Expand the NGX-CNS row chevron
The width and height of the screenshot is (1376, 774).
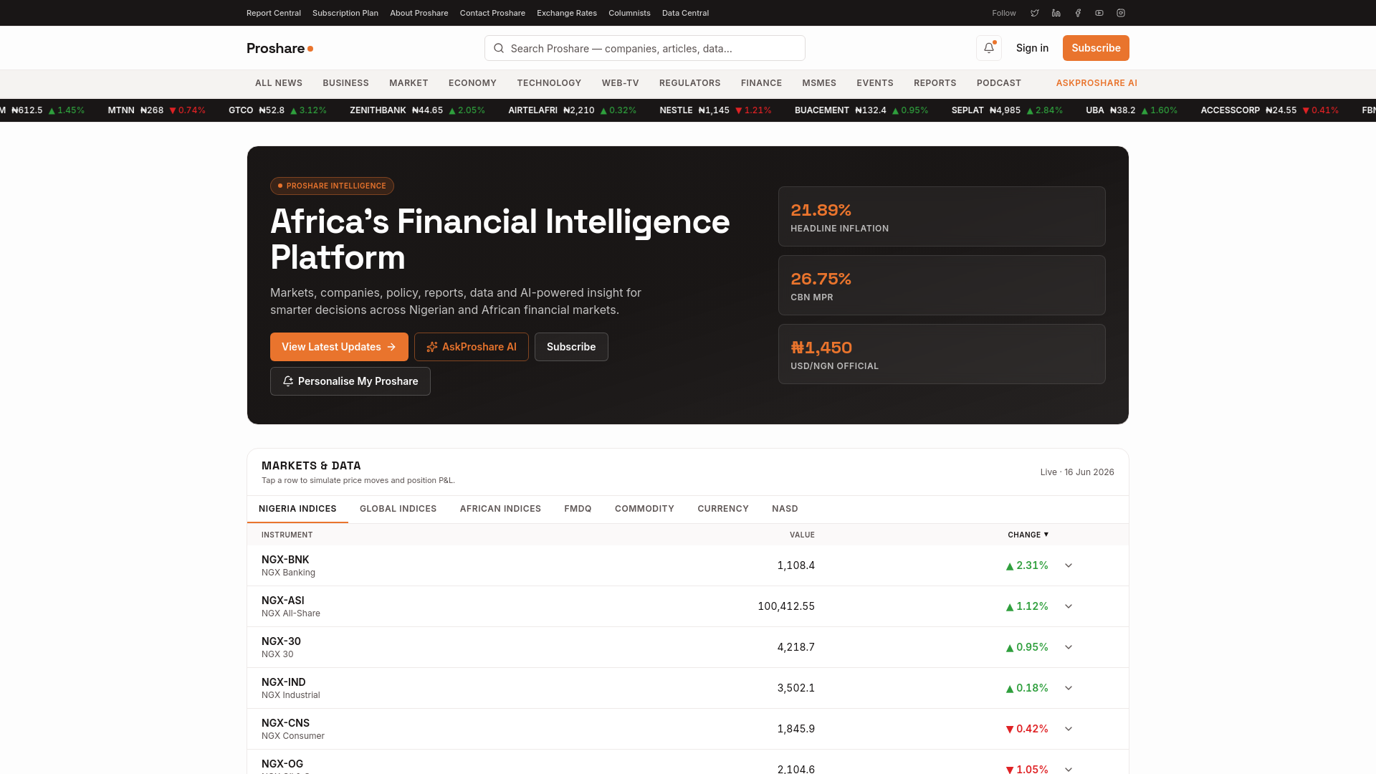(x=1069, y=729)
